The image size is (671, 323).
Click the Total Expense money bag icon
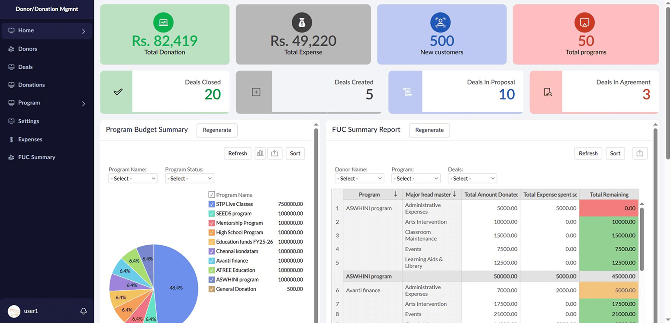pyautogui.click(x=302, y=22)
